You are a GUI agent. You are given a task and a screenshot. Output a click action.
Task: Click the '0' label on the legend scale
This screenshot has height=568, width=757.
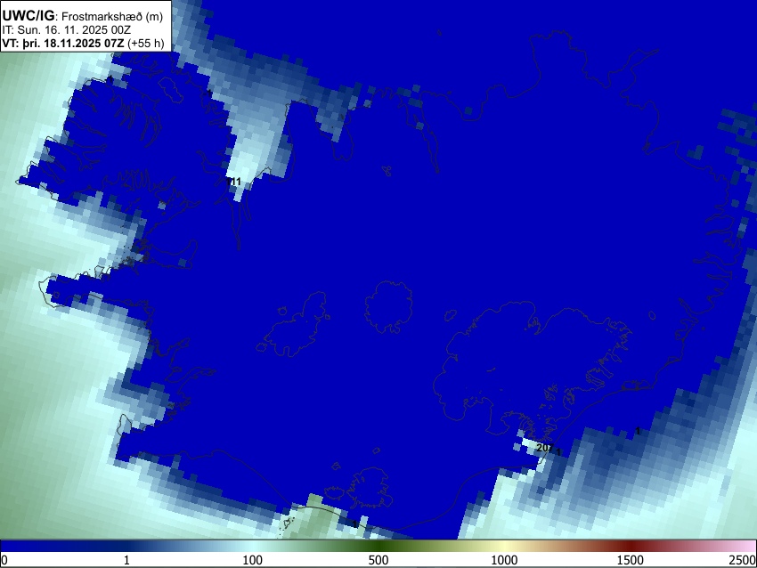[x=4, y=560]
